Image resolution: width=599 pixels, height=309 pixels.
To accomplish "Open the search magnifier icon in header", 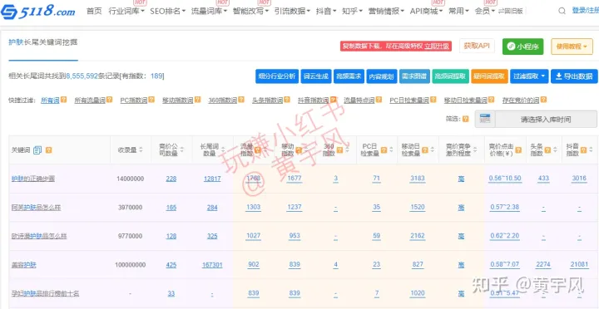I will tap(562, 11).
